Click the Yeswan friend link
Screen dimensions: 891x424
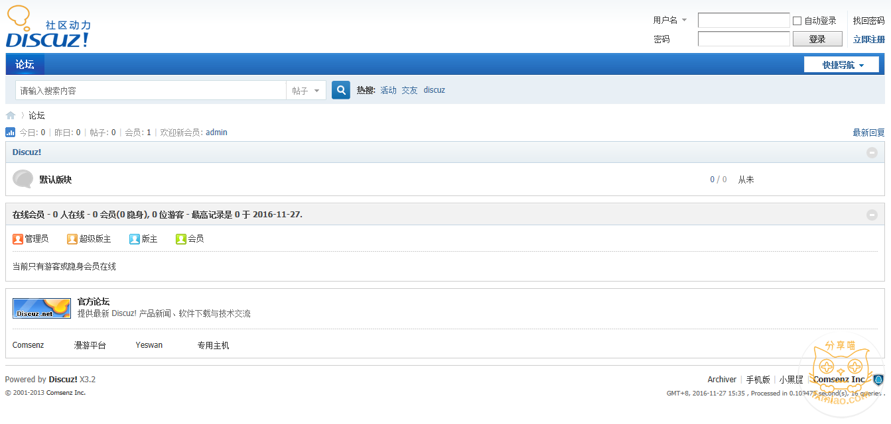(149, 345)
